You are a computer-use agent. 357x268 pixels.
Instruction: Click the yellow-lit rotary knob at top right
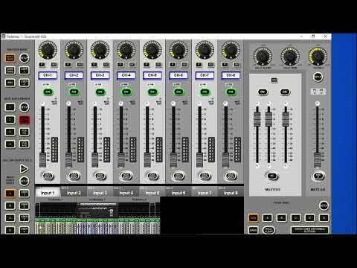pyautogui.click(x=318, y=56)
